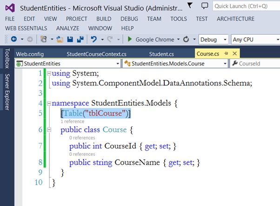Image resolution: width=280 pixels, height=206 pixels.
Task: Open the Redo history dropdown arrow
Action: pos(119,39)
